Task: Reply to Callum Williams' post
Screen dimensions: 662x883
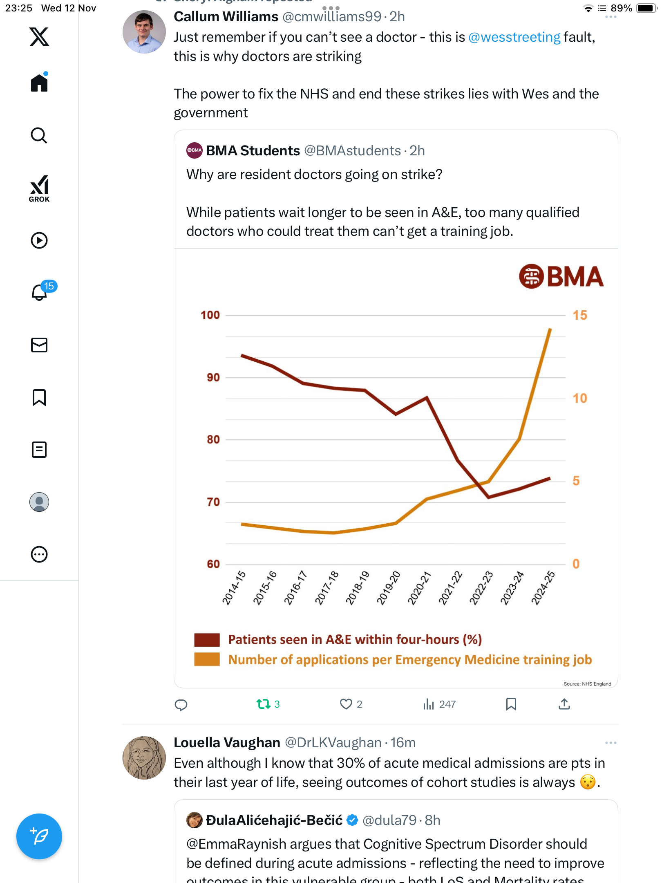Action: click(181, 705)
